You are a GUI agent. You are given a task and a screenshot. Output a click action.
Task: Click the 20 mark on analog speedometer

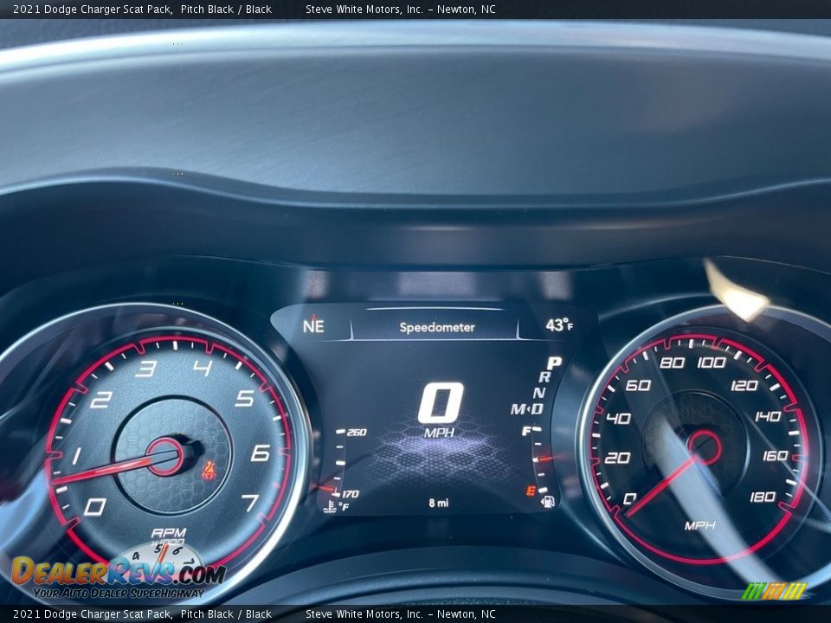[x=617, y=457]
